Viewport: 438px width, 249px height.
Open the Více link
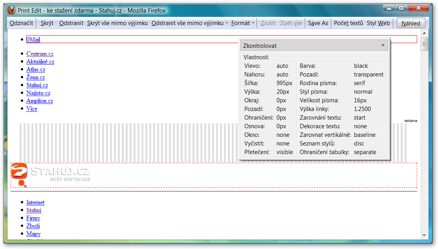pos(32,109)
